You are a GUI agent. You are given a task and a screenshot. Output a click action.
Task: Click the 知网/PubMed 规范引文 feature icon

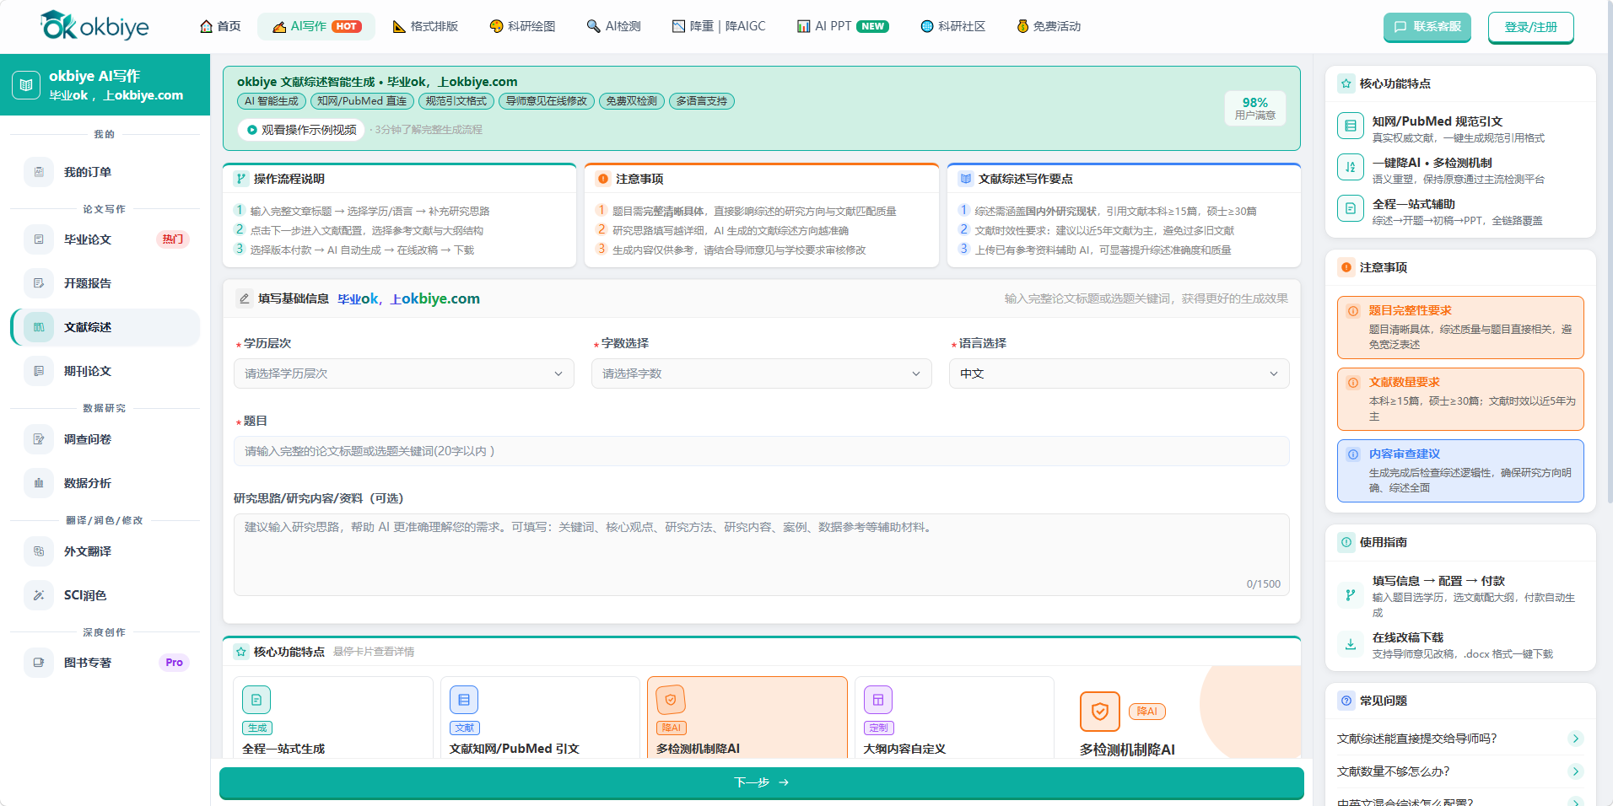[x=1351, y=126]
